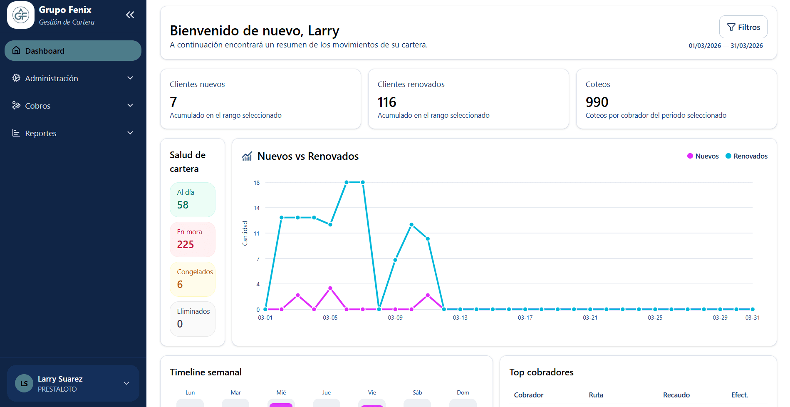Select Reportes in the sidebar
790x407 pixels.
41,133
